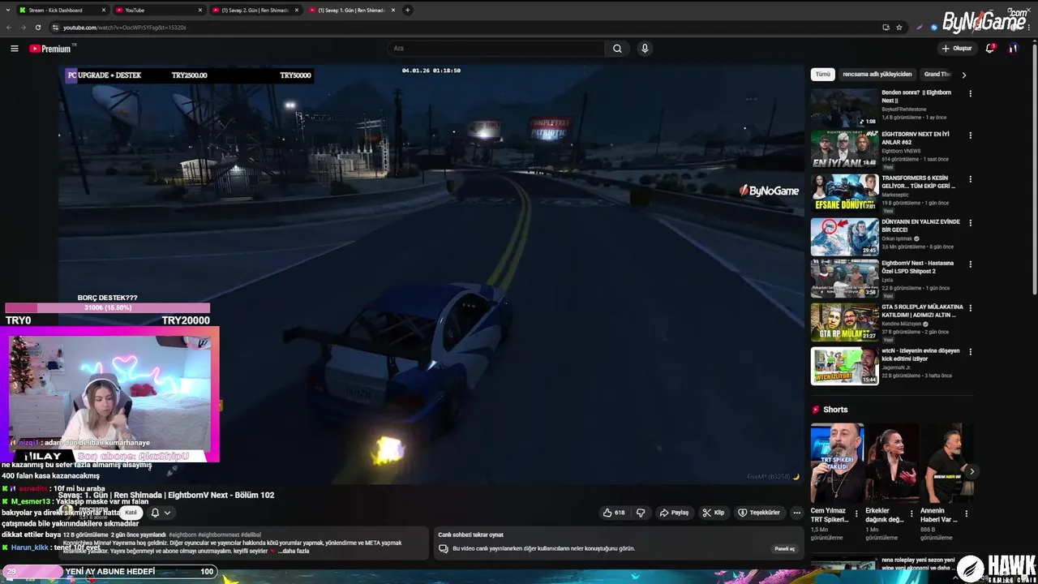This screenshot has height=584, width=1038.
Task: Go back with browser back arrow
Action: pos(9,28)
